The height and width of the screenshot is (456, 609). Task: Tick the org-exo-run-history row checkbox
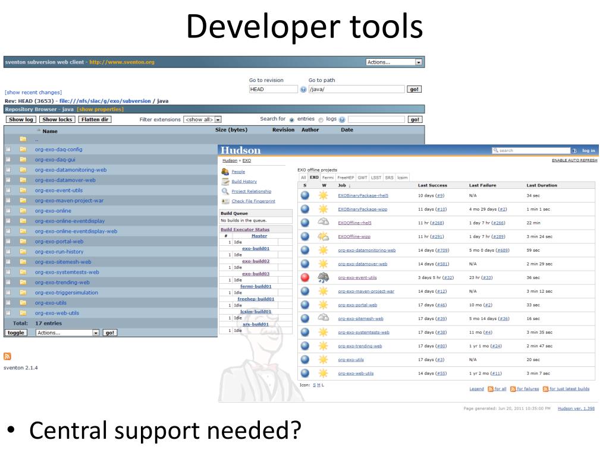point(8,252)
